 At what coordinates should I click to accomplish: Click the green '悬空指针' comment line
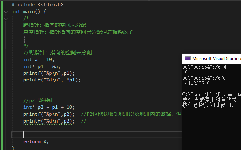[x=78, y=32]
